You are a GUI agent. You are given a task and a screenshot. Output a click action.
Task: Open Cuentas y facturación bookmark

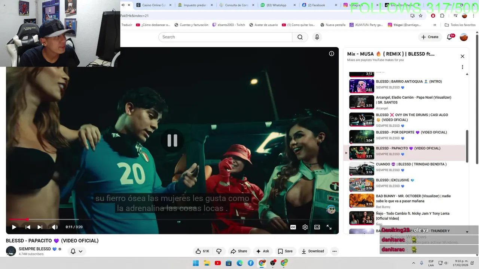(x=191, y=25)
